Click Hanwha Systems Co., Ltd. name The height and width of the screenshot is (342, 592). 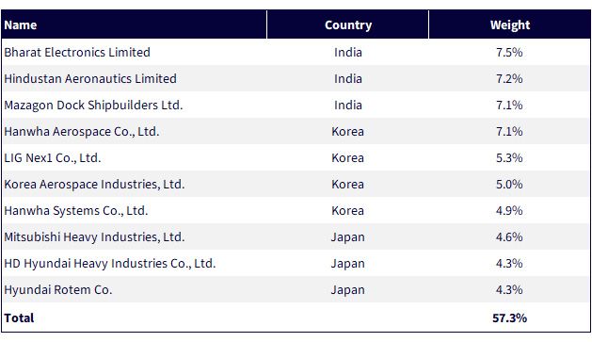[x=76, y=210]
